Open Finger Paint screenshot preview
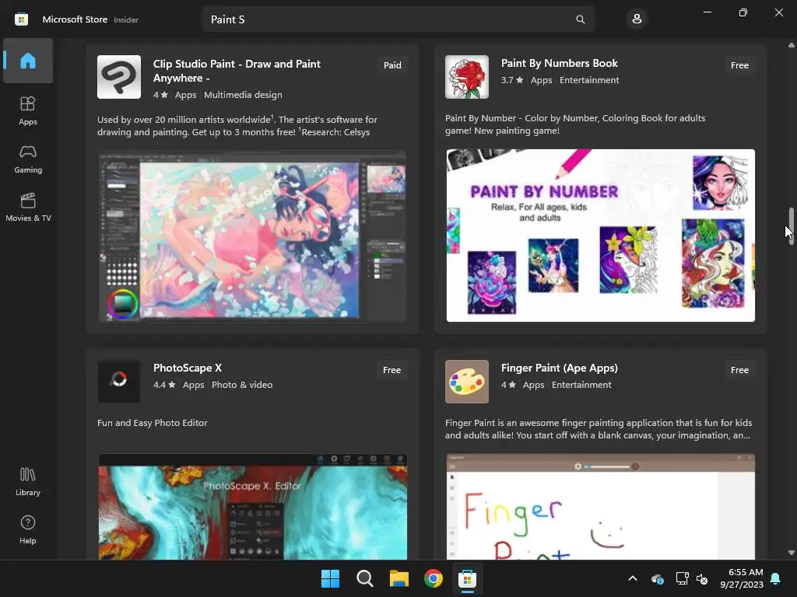The width and height of the screenshot is (797, 597). tap(600, 507)
